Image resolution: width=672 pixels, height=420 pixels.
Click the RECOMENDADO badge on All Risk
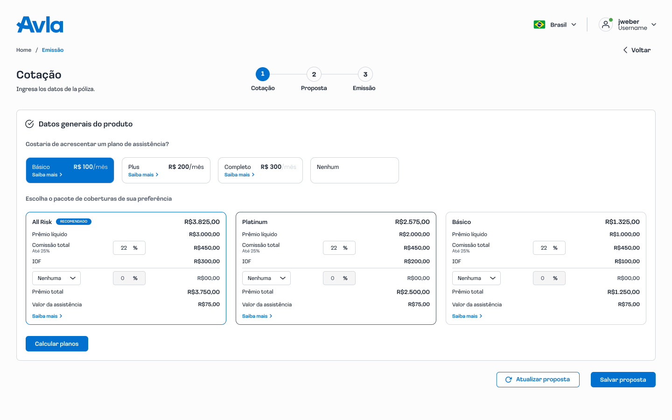click(74, 222)
